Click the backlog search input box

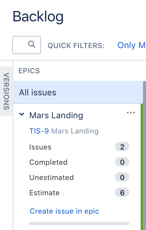point(27,45)
